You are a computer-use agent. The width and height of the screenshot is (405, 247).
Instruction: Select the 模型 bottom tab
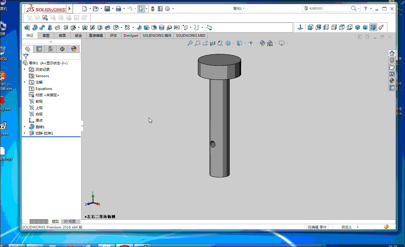tap(55, 221)
